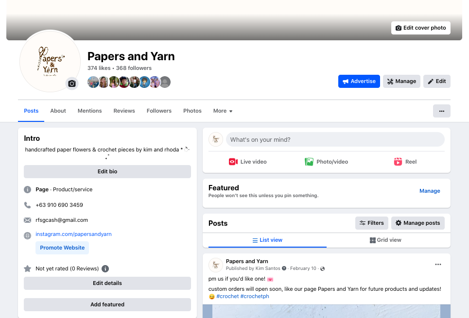Click the Edit pencil button
Viewport: 469px width, 318px height.
click(437, 81)
